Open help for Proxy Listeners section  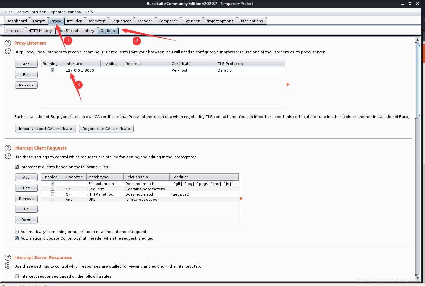pos(8,43)
